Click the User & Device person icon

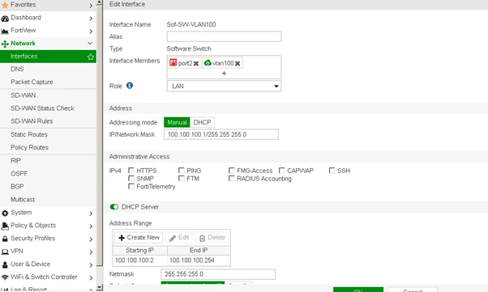[5, 264]
